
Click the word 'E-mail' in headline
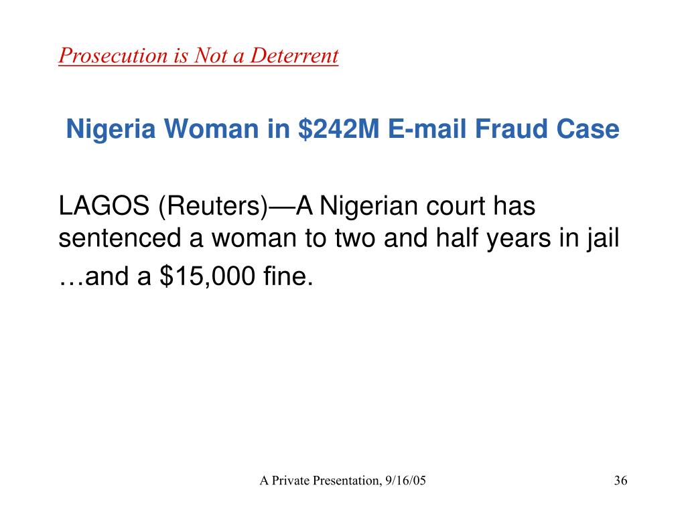click(x=427, y=129)
